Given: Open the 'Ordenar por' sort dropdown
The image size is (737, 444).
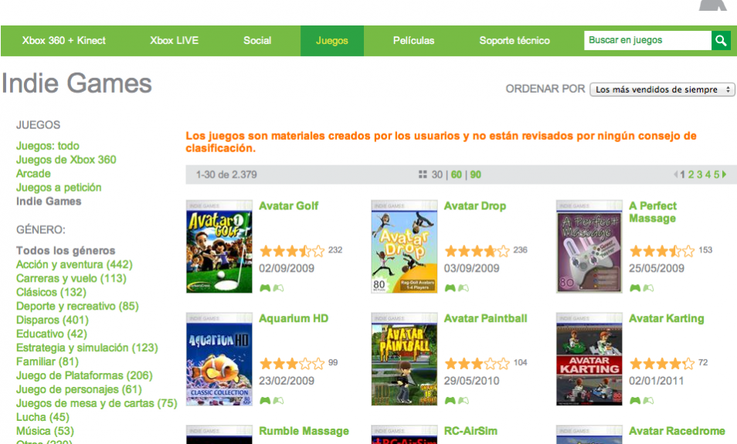Looking at the screenshot, I should 662,90.
